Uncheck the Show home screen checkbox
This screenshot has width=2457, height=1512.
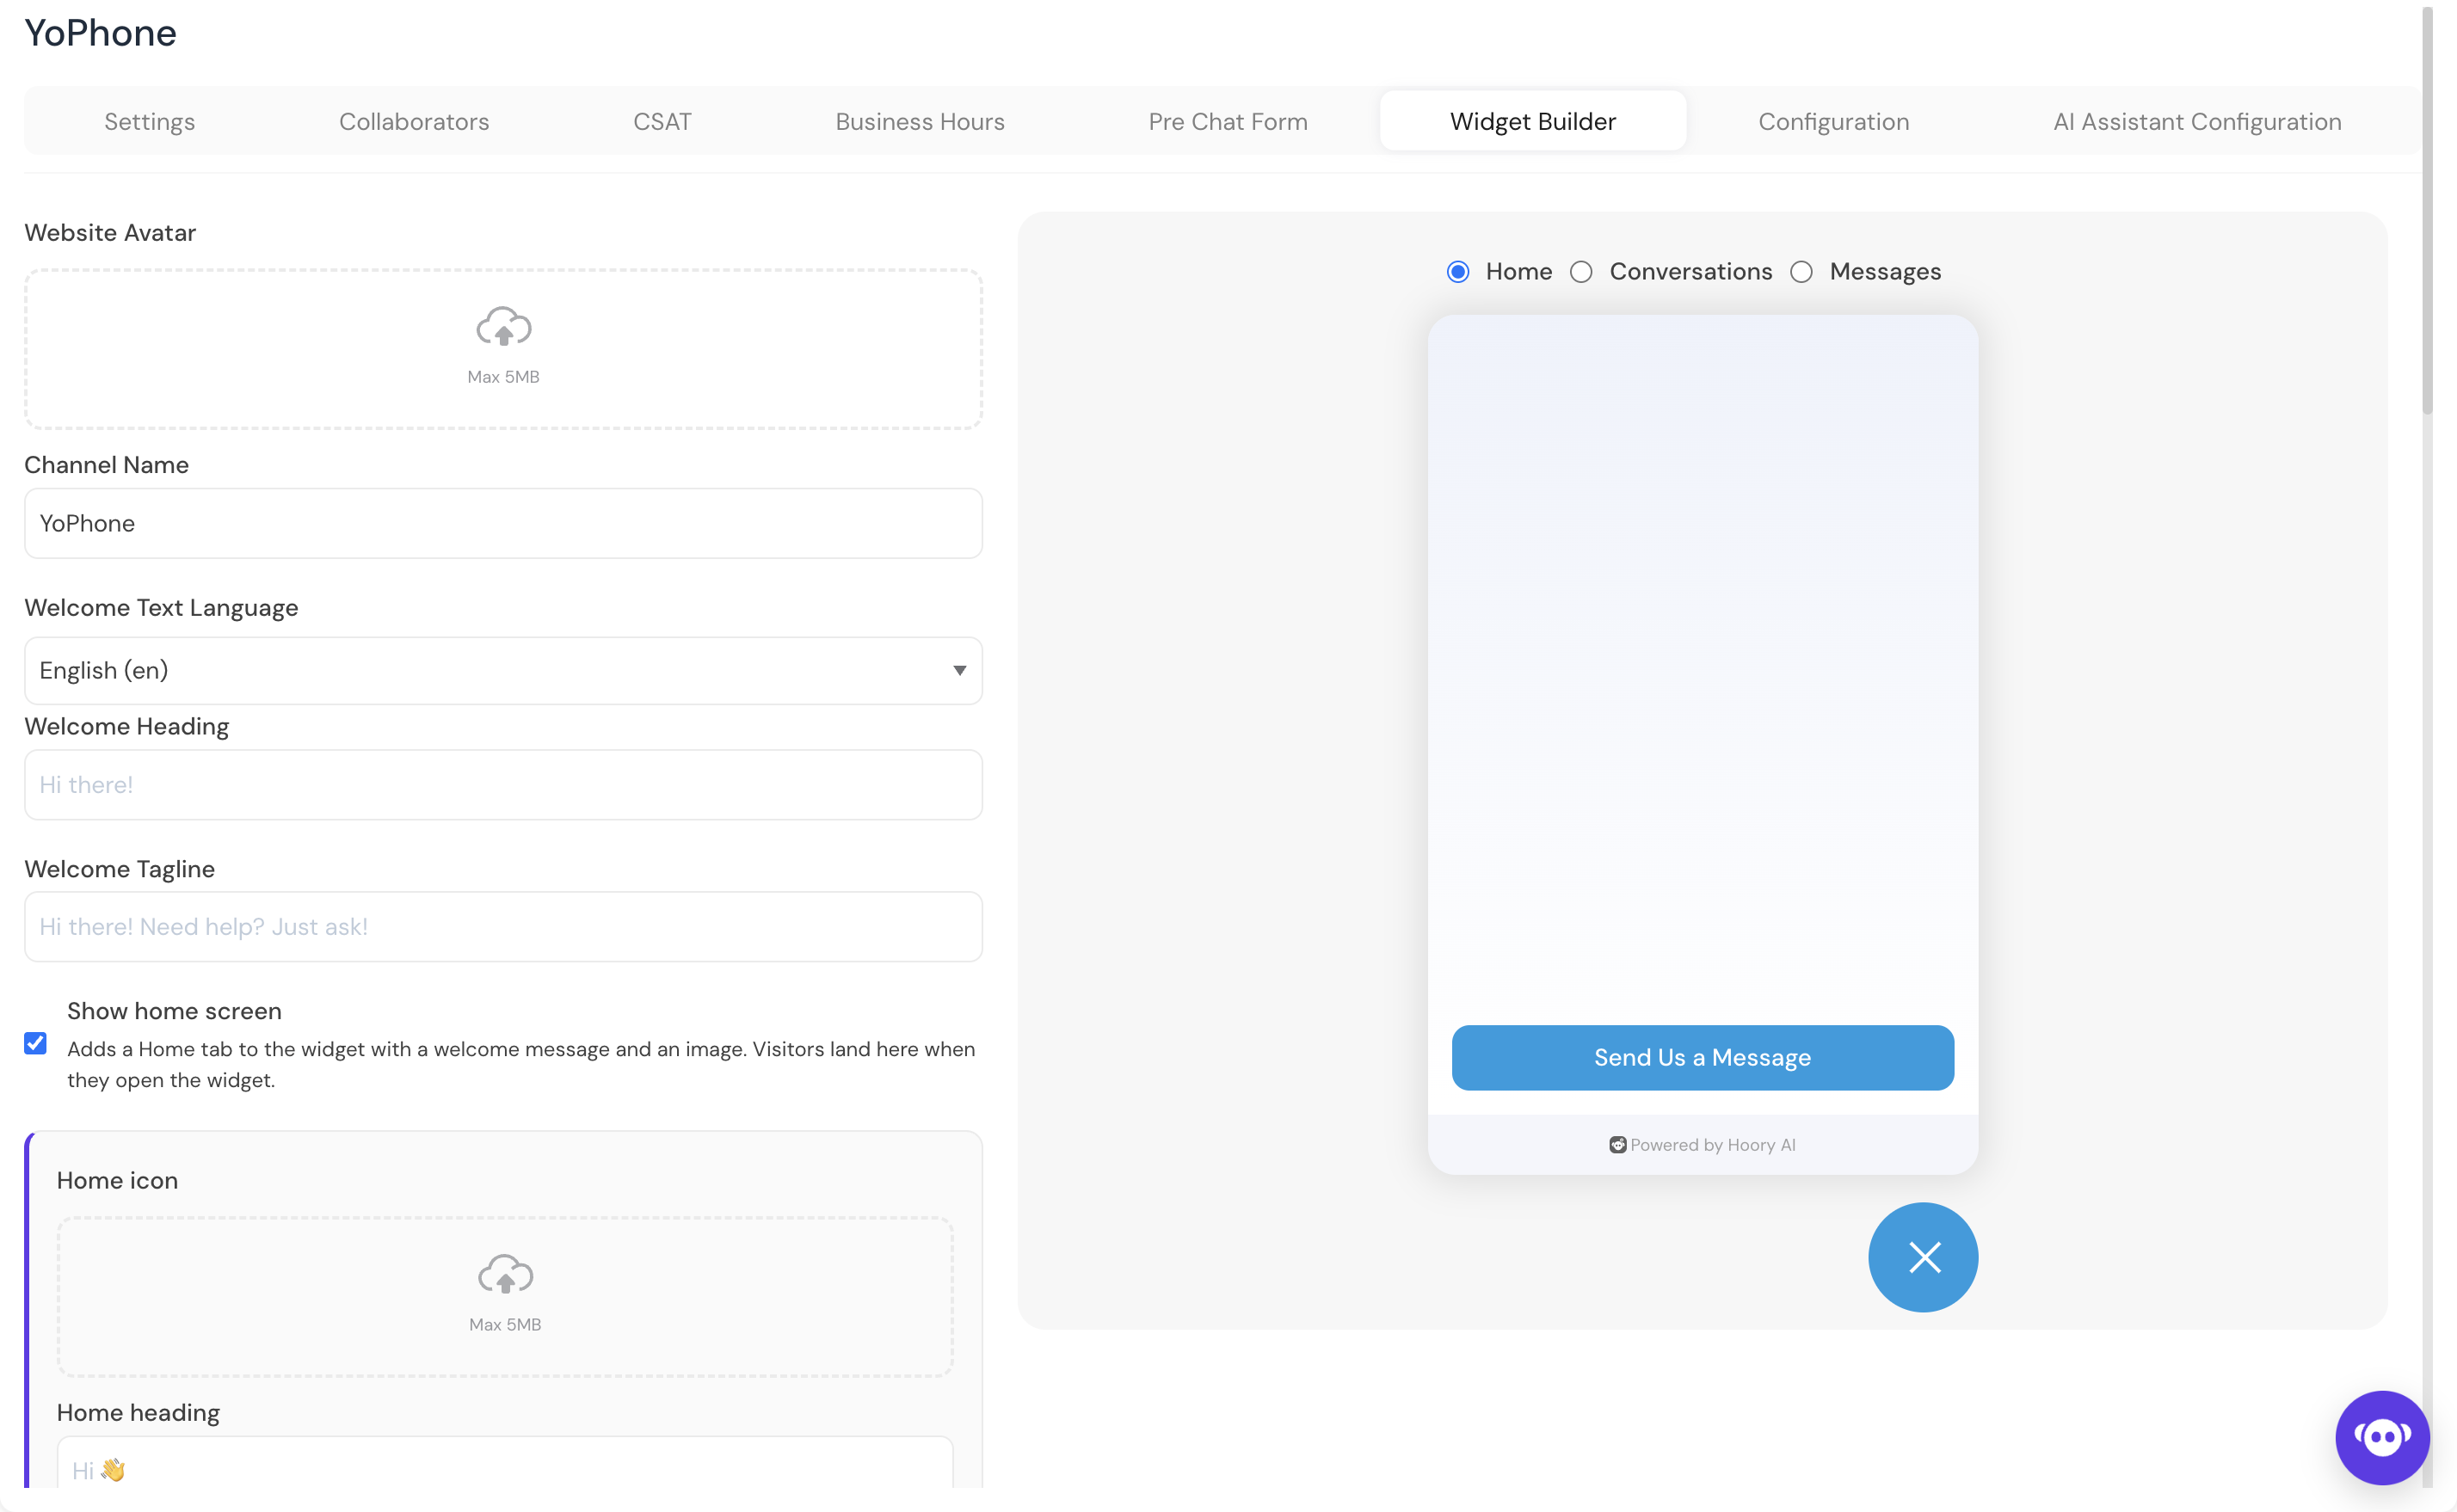pos(35,1044)
